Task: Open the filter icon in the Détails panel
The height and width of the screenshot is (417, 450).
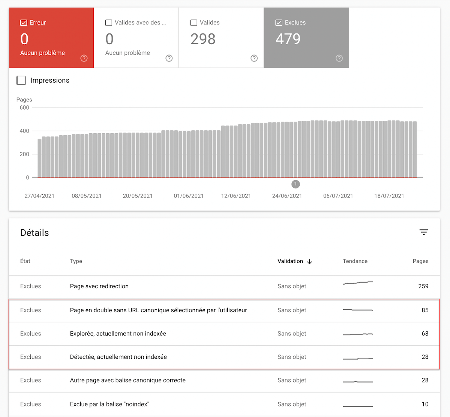Action: coord(423,232)
